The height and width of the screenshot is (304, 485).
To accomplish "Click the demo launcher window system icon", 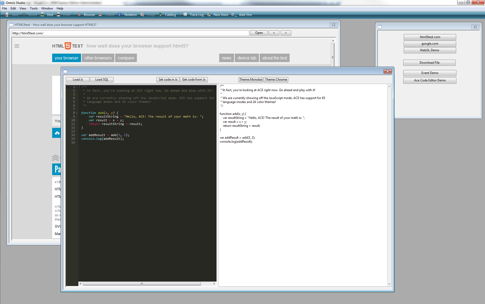I will tap(380, 27).
